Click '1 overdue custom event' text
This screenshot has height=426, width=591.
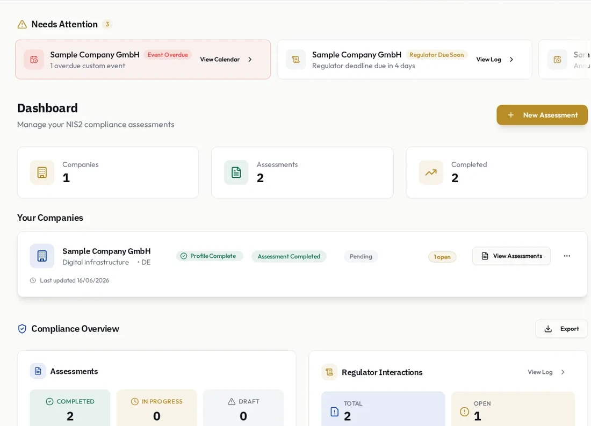(88, 66)
